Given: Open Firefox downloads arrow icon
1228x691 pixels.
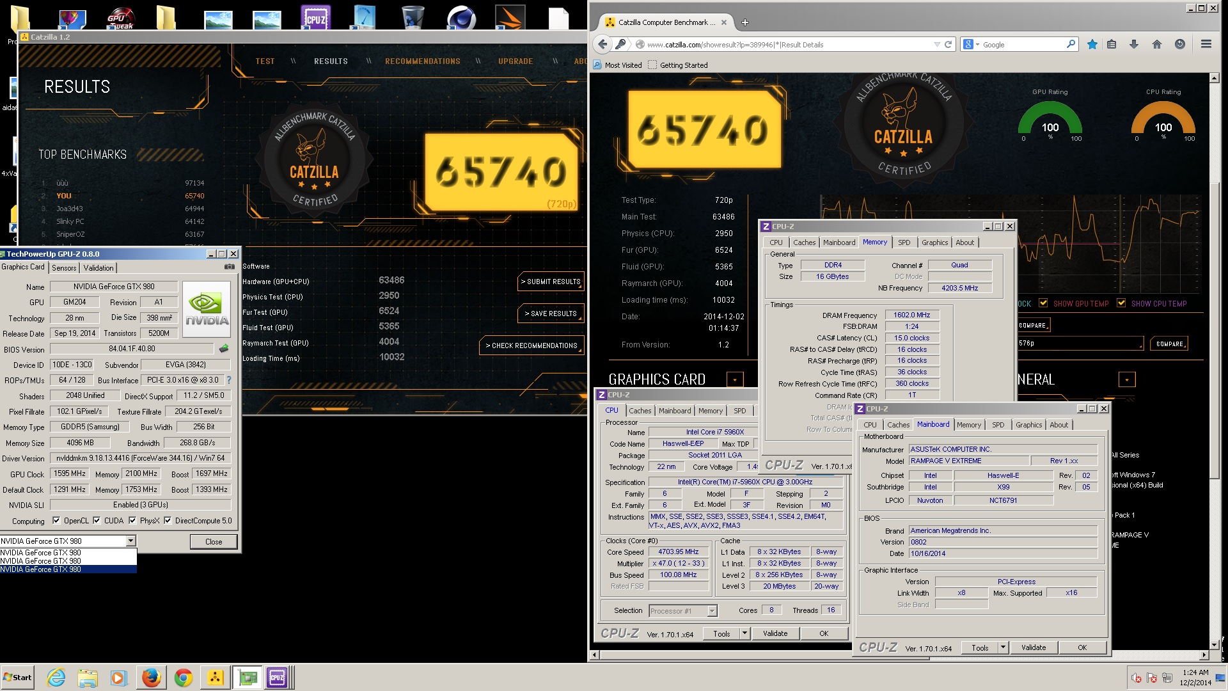Looking at the screenshot, I should tap(1134, 44).
